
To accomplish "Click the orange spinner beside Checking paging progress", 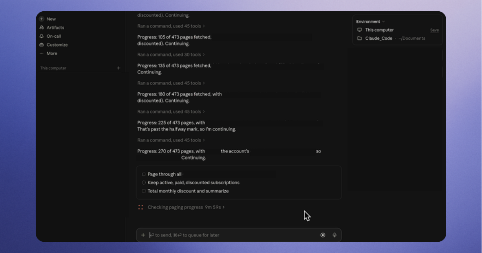I will (141, 207).
